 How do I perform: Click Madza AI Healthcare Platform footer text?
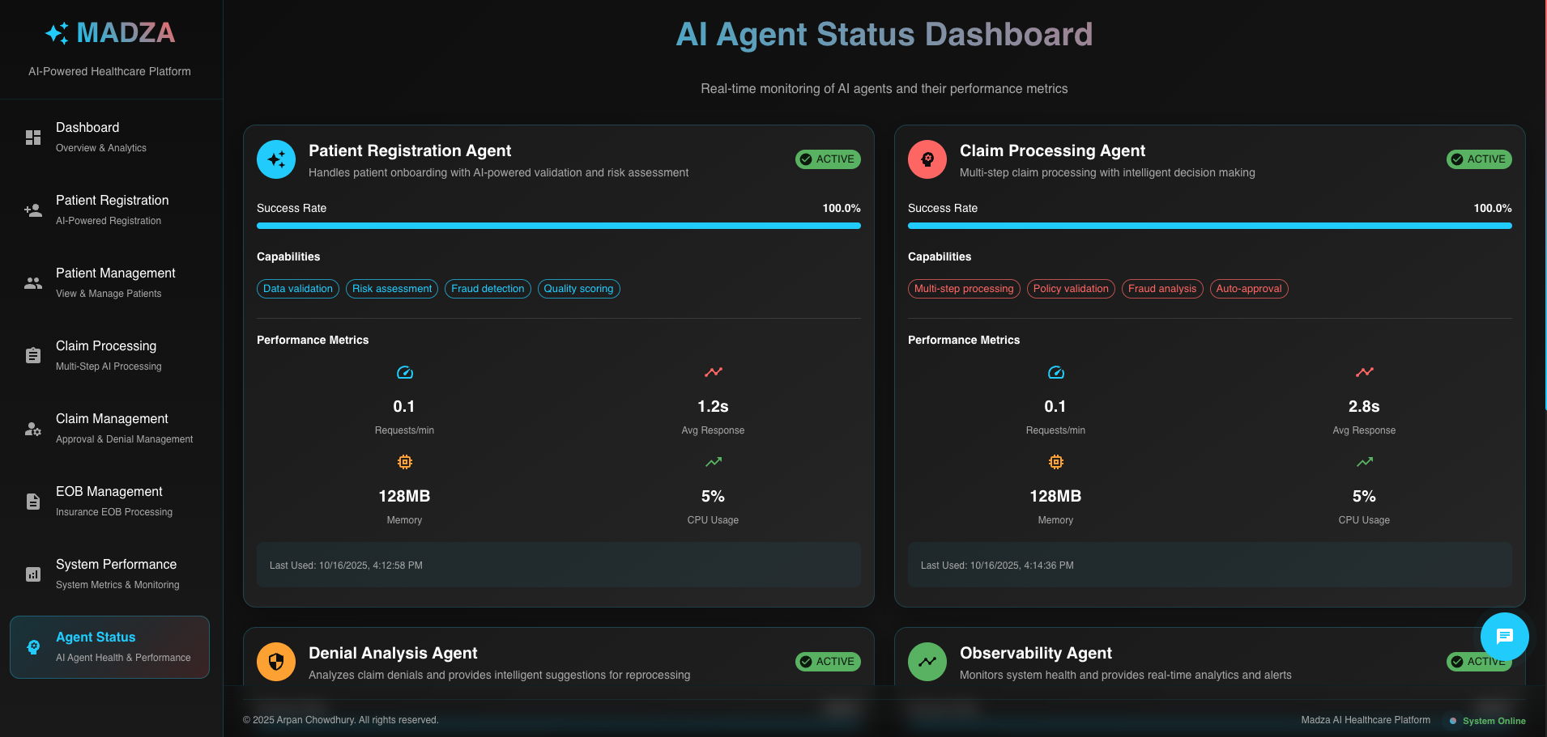pos(1366,720)
